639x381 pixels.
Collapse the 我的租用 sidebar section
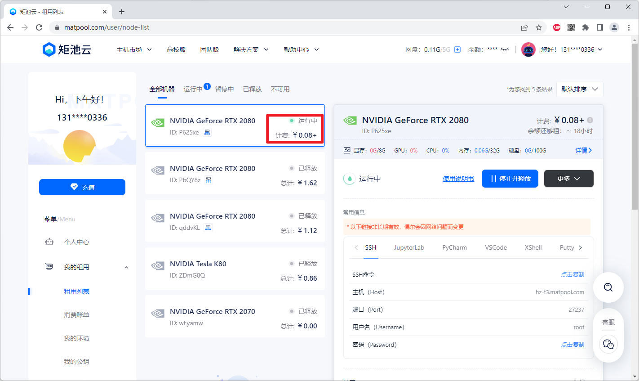[126, 267]
